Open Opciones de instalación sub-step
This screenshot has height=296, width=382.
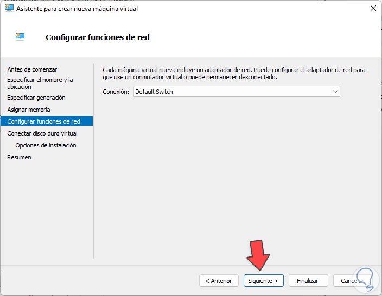[x=46, y=145]
